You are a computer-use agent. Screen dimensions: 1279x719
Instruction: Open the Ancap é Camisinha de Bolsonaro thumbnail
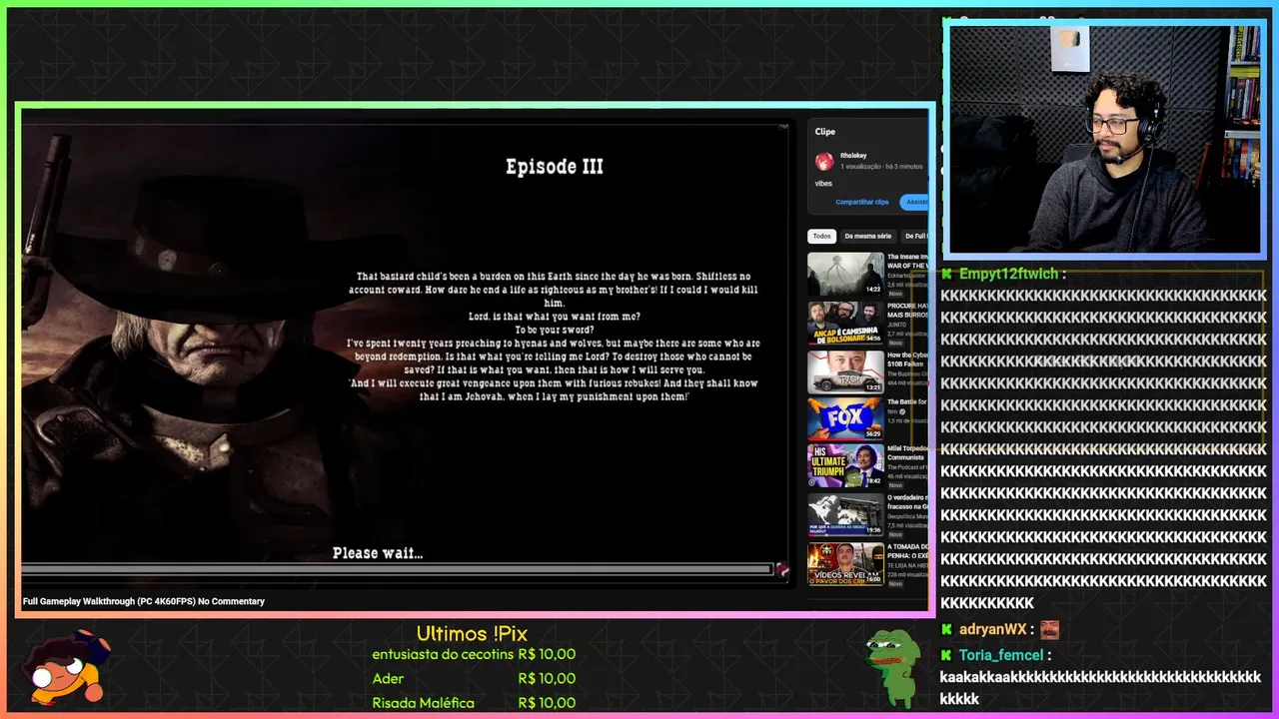coord(845,323)
